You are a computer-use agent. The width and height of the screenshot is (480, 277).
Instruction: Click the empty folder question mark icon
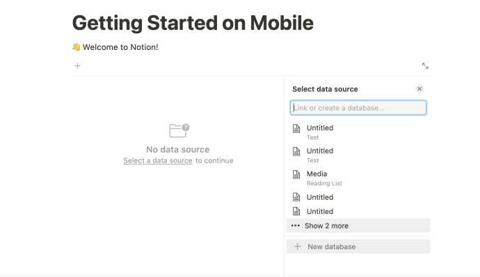(x=179, y=131)
